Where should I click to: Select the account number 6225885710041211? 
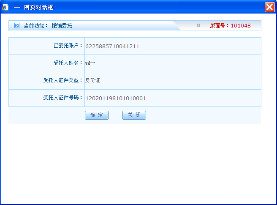(112, 46)
